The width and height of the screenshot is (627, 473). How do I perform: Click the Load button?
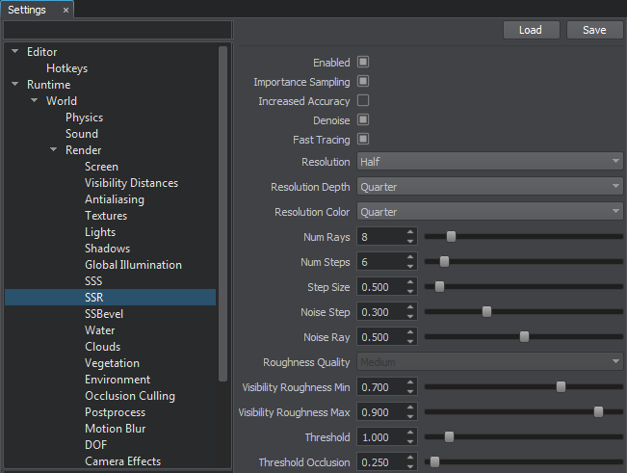tap(531, 30)
